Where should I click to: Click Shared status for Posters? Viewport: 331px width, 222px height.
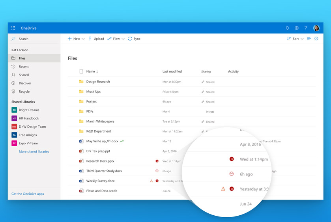click(x=208, y=102)
